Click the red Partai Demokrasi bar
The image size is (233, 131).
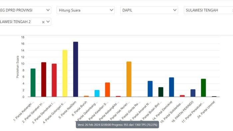pyautogui.click(x=54, y=80)
